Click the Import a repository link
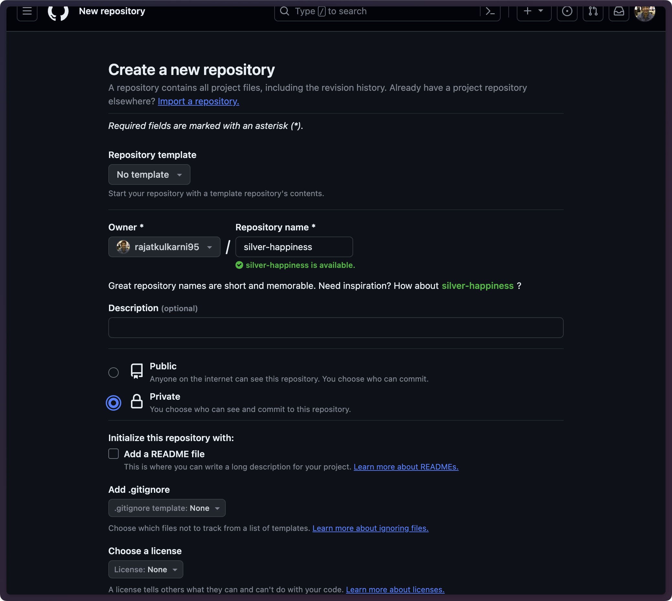This screenshot has height=601, width=672. (x=198, y=101)
